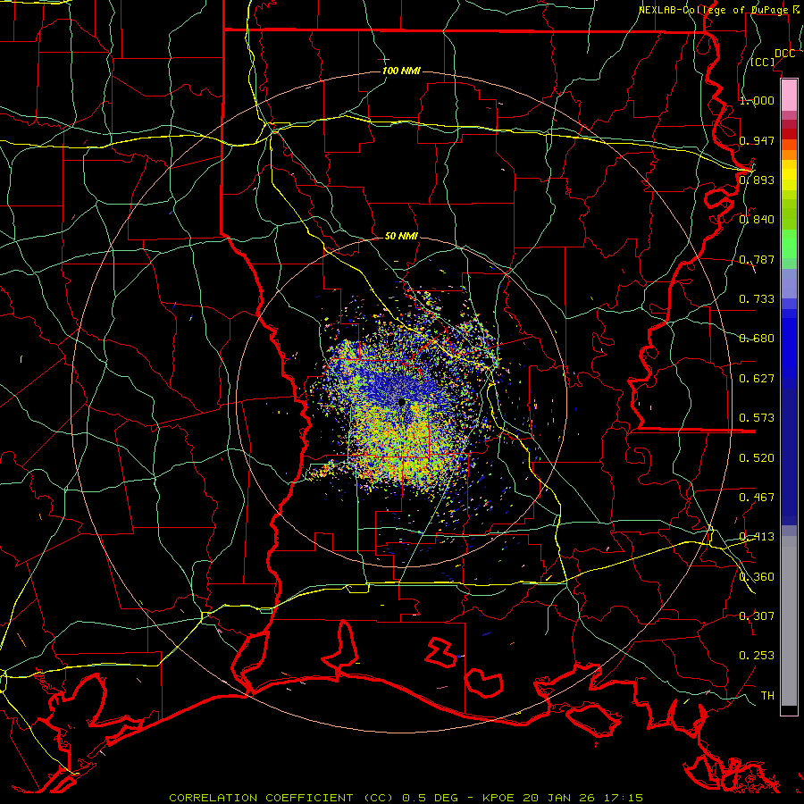This screenshot has width=804, height=804.
Task: Click the "[CC]" label above the color bar
Action: pyautogui.click(x=763, y=62)
